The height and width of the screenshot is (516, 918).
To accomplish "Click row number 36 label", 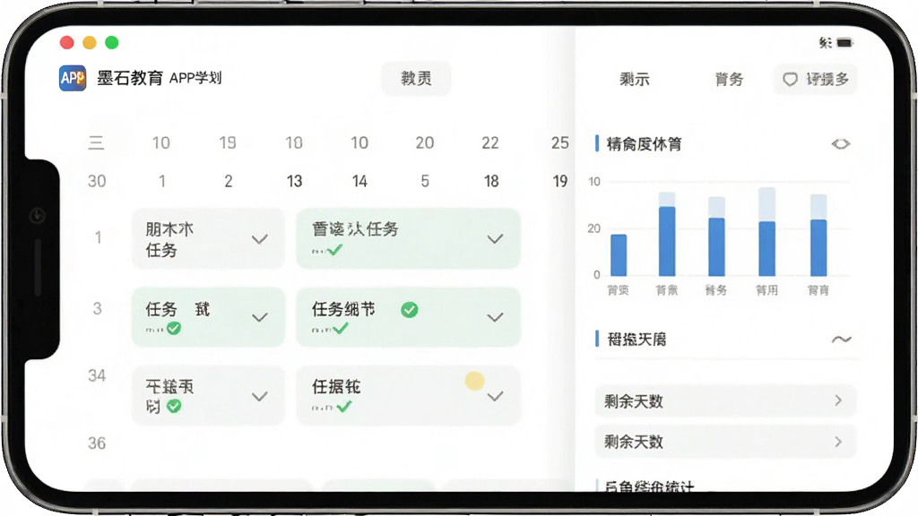I will (x=97, y=443).
